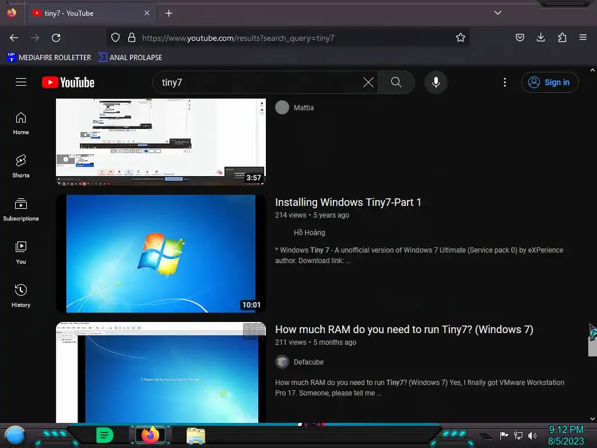This screenshot has height=448, width=597.
Task: Open the VMware Tiny7 video thumbnail
Action: [161, 373]
